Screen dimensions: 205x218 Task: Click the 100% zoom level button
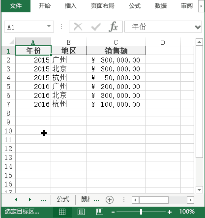tap(187, 212)
